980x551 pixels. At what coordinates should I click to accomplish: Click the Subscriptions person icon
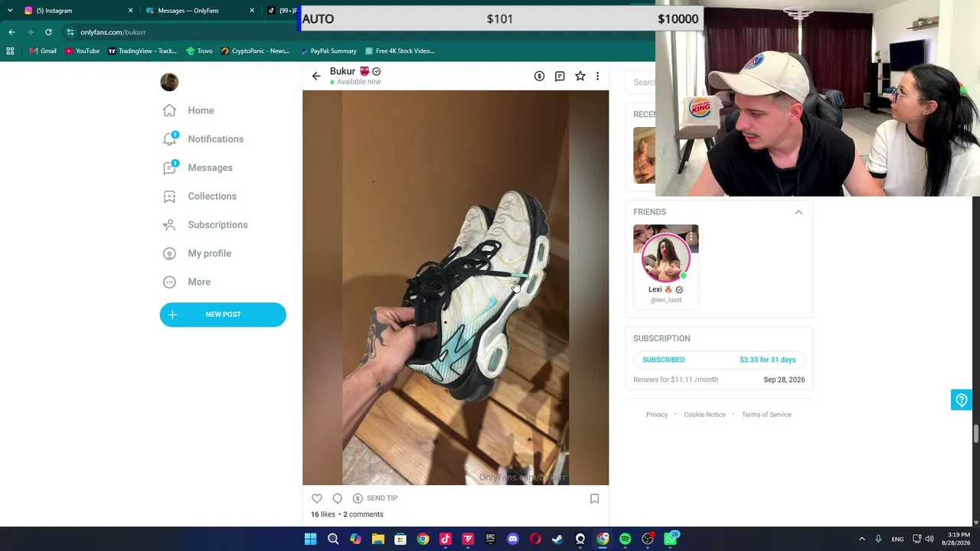[x=169, y=225]
